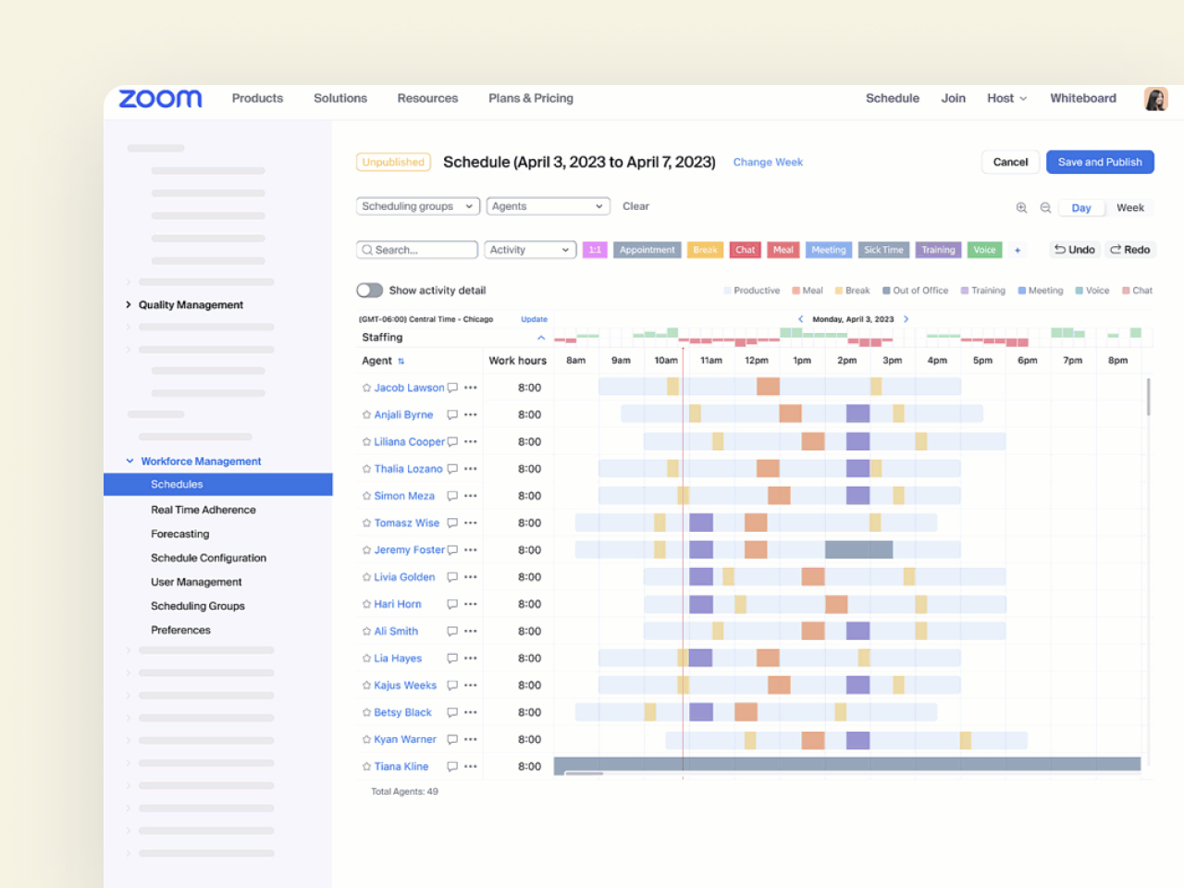This screenshot has width=1184, height=888.
Task: Select the pink Meal activity swatch
Action: (x=783, y=250)
